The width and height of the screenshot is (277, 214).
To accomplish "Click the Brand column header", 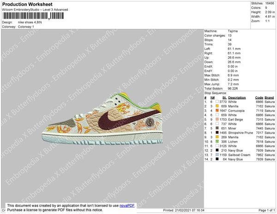I will tap(269, 98).
